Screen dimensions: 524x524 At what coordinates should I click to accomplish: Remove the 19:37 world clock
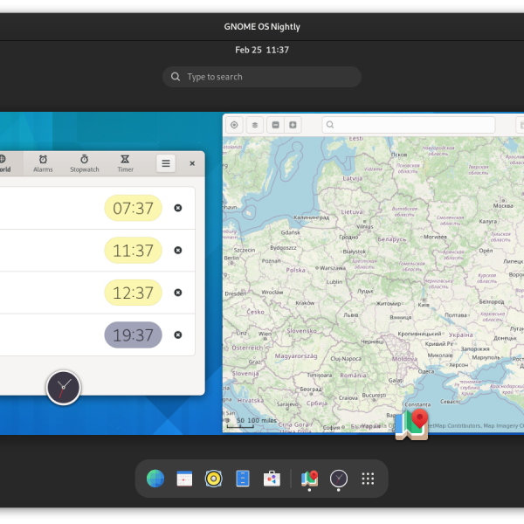click(x=178, y=334)
